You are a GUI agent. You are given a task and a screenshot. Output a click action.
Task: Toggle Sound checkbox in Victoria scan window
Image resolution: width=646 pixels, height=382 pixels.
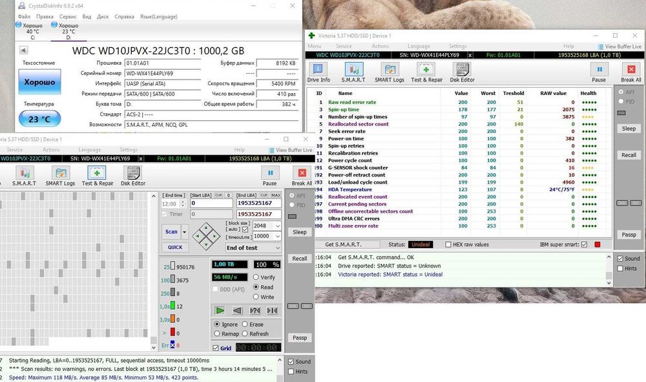(x=291, y=361)
